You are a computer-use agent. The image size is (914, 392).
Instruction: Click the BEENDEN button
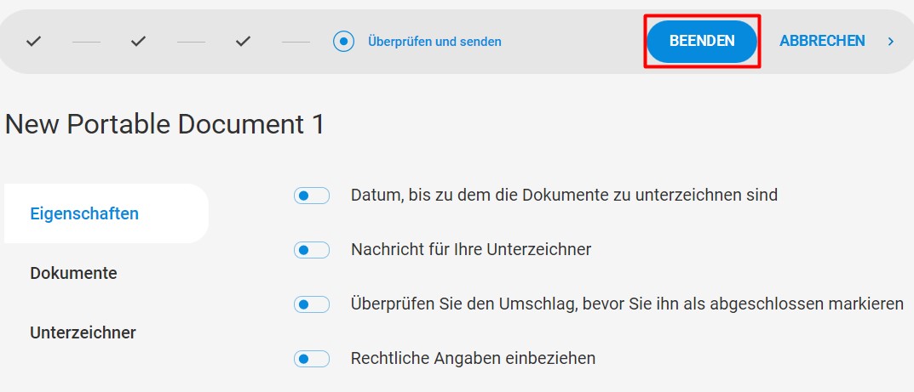tap(702, 42)
